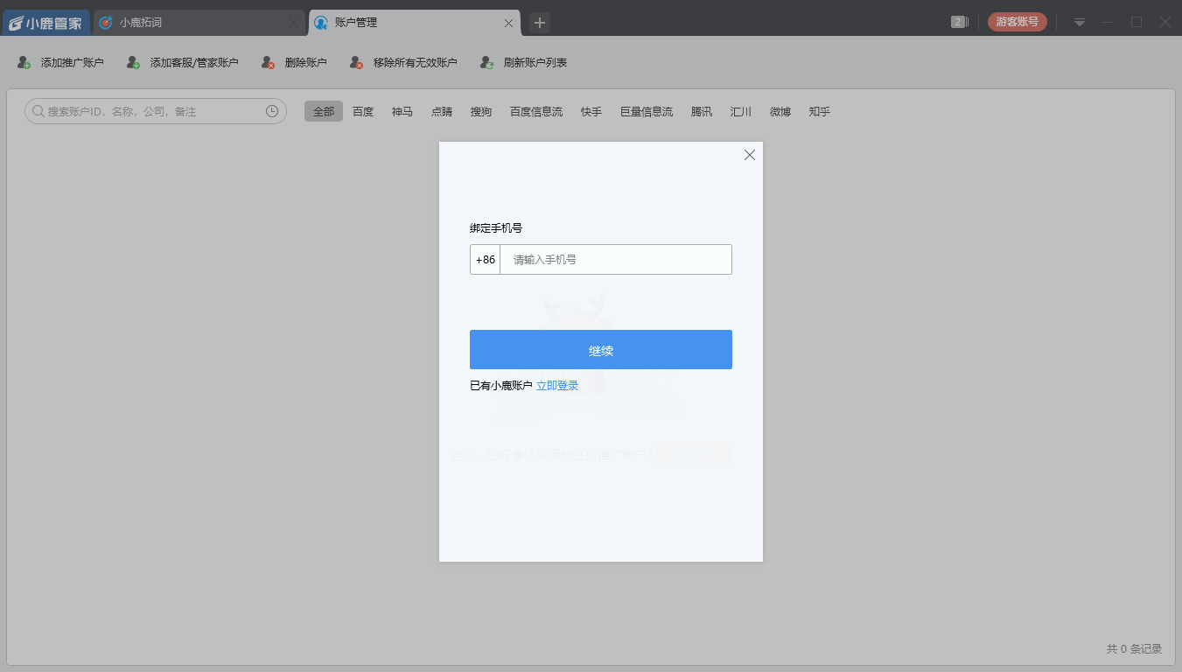Screen dimensions: 1182x672
Task: Select the 全部 filter tab
Action: pyautogui.click(x=324, y=111)
